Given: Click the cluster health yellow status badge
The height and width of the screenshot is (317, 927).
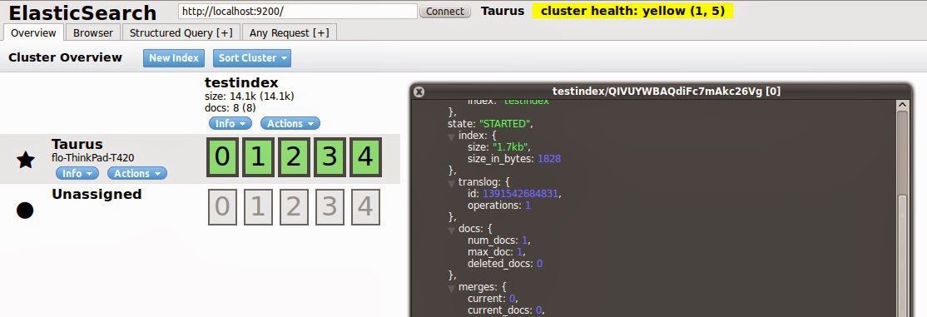Looking at the screenshot, I should [632, 12].
